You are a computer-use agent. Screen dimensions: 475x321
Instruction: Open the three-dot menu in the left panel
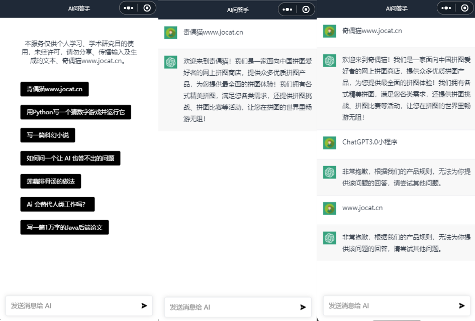pyautogui.click(x=129, y=8)
